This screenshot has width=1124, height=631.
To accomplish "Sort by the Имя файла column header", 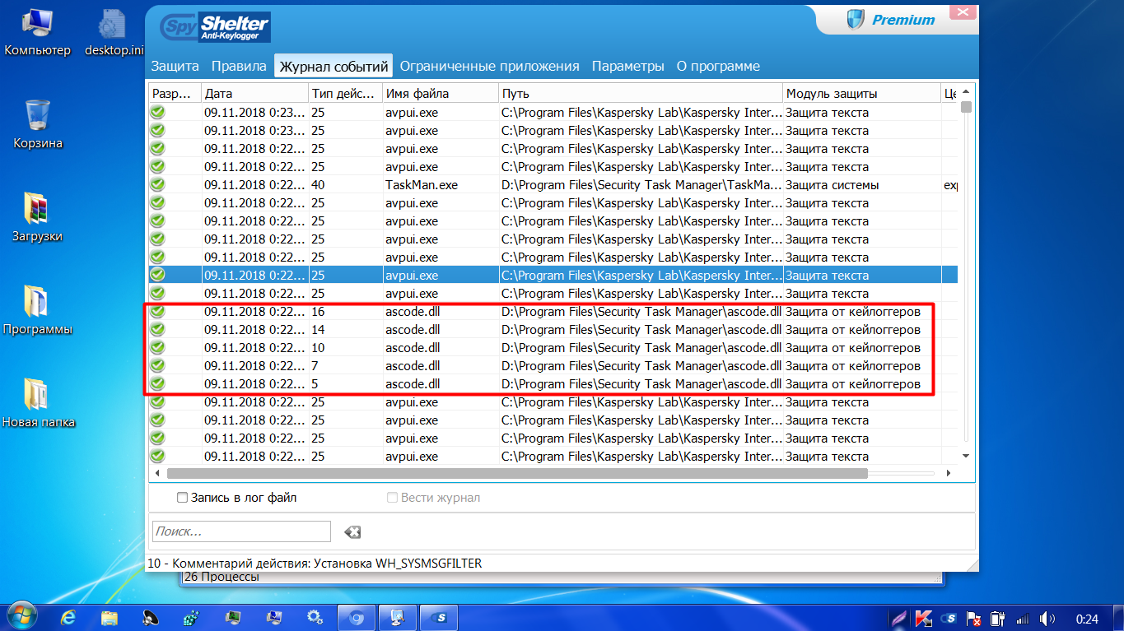I will point(441,93).
